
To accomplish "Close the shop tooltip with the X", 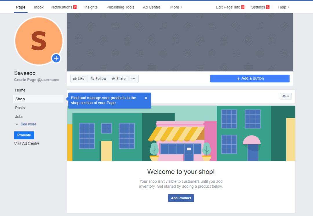I will (x=146, y=98).
